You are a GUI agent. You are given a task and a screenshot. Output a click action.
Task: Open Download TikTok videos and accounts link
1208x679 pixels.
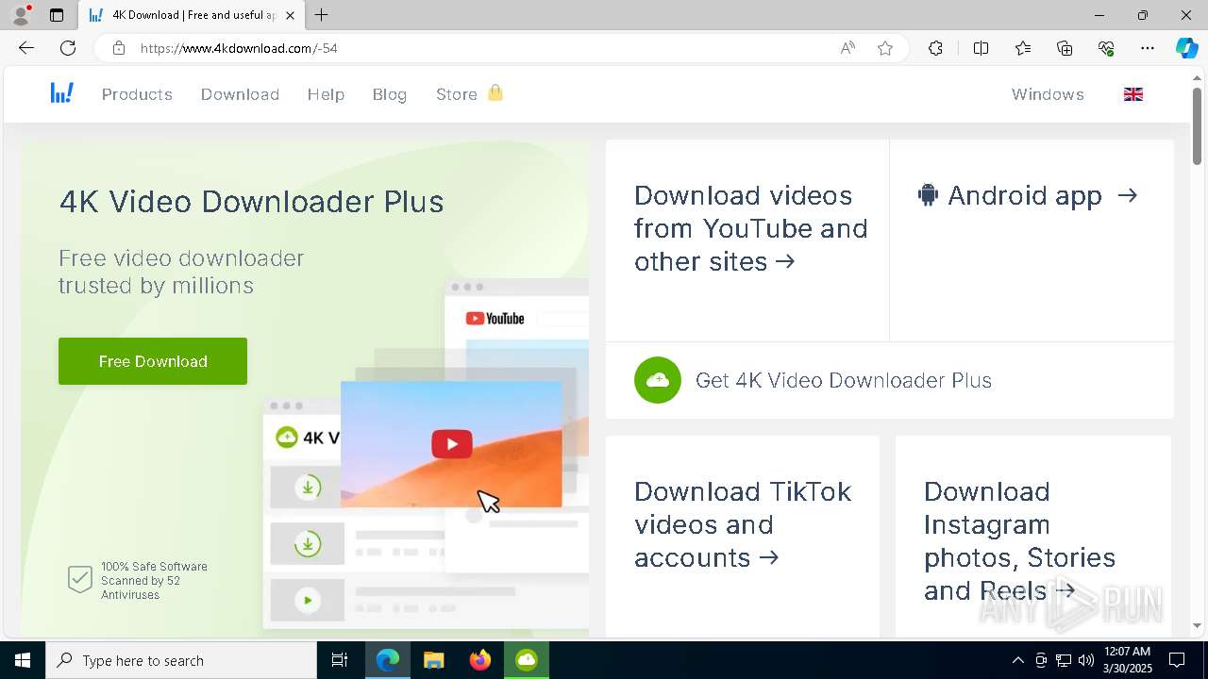743,524
